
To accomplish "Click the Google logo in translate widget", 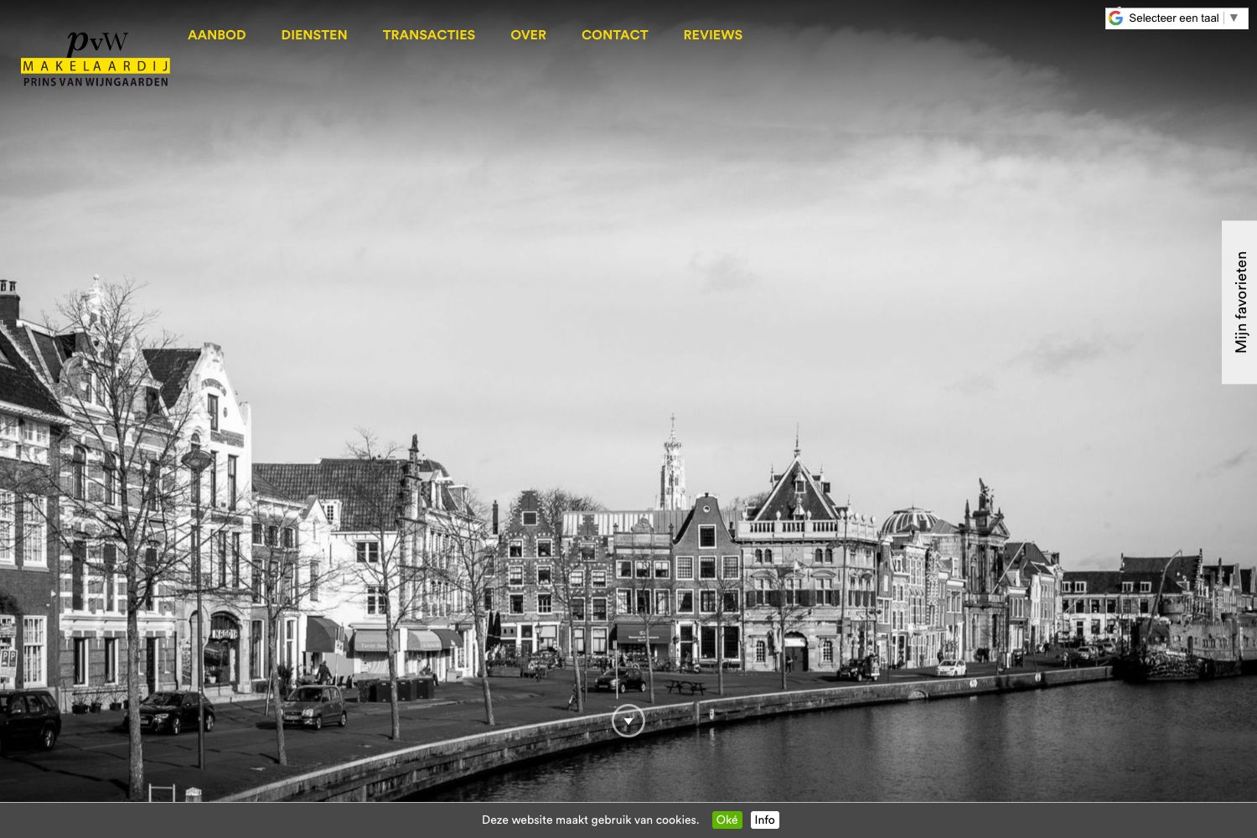I will (1115, 18).
